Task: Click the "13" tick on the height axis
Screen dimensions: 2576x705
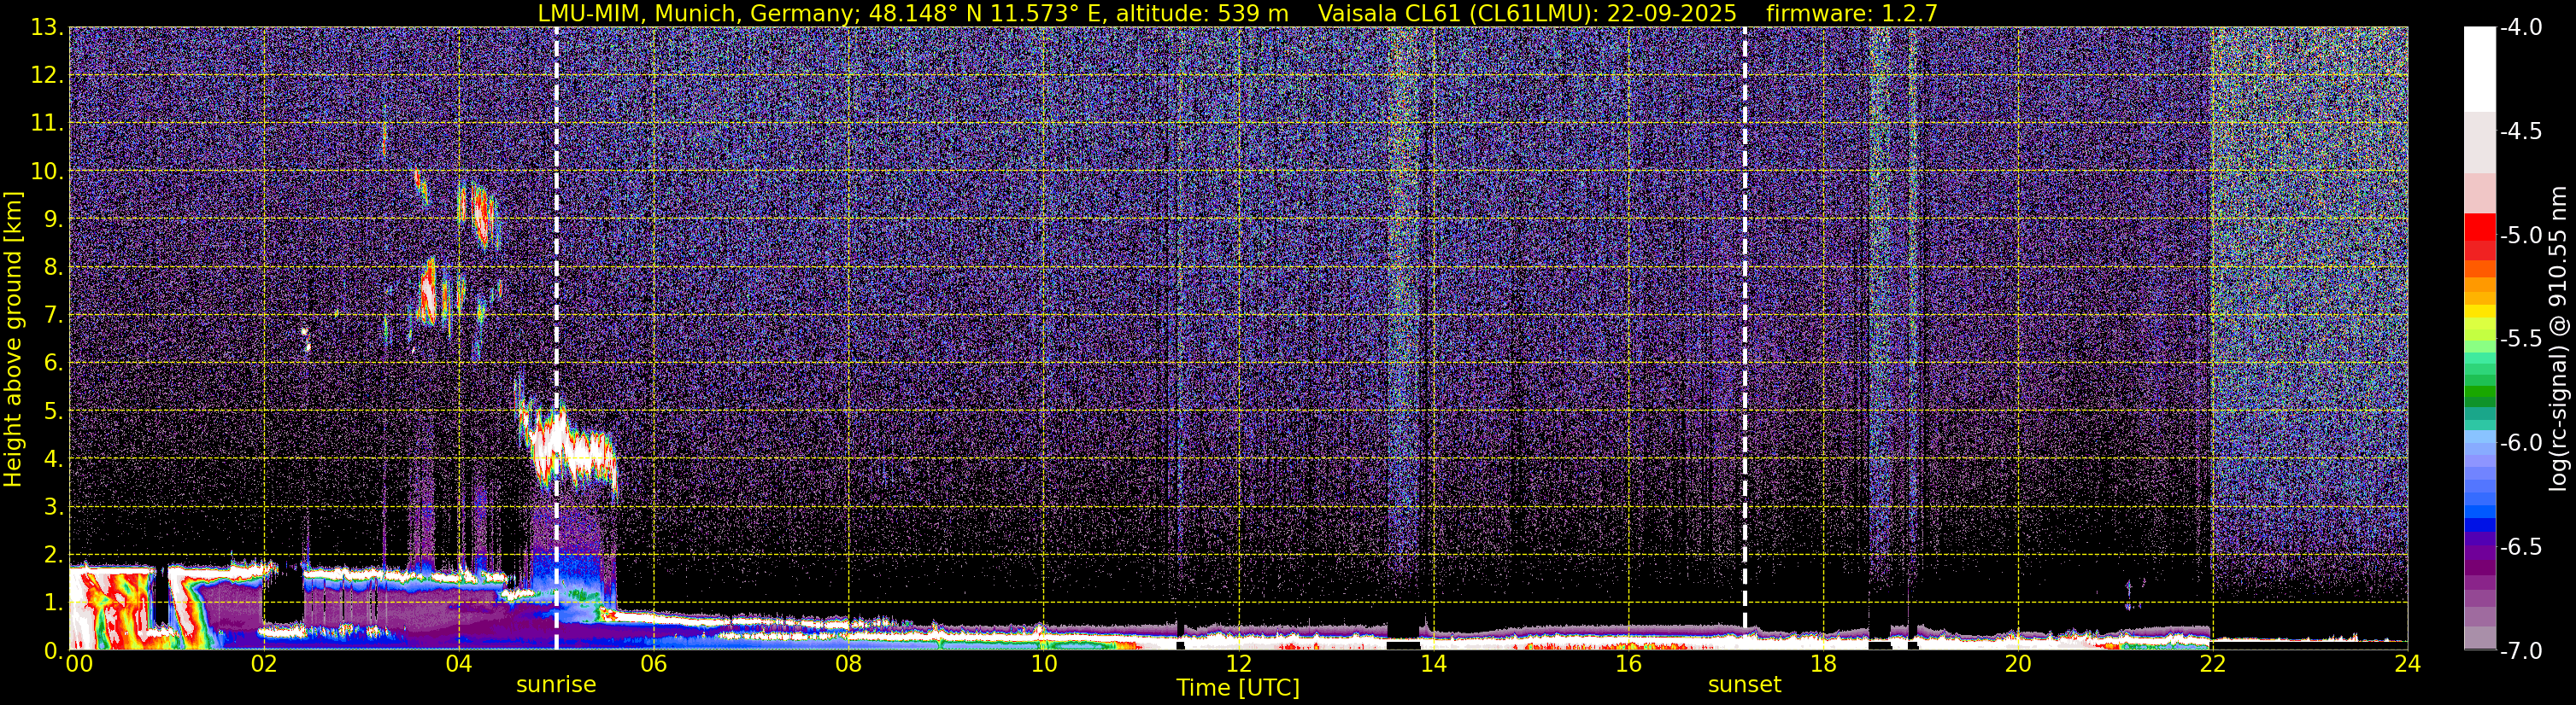Action: click(x=45, y=28)
